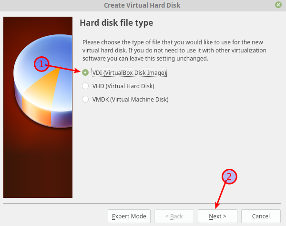The image size is (286, 226).
Task: Pick the VMDK radio button
Action: [85, 100]
